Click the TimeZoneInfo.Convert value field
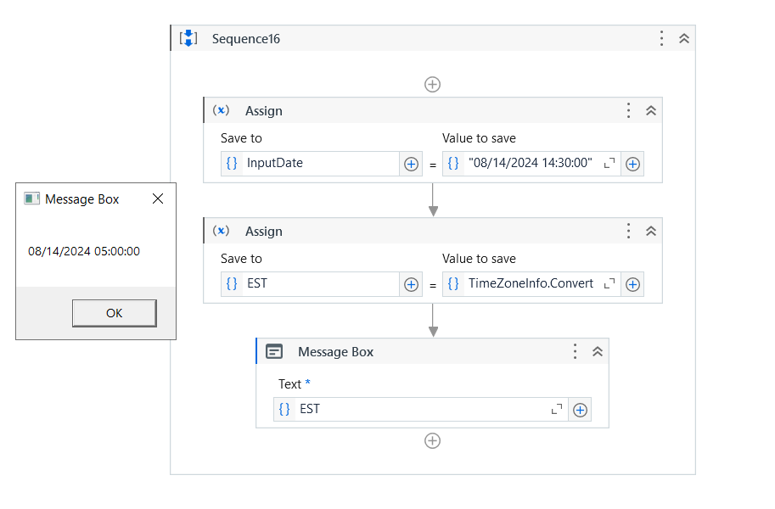 pyautogui.click(x=531, y=284)
